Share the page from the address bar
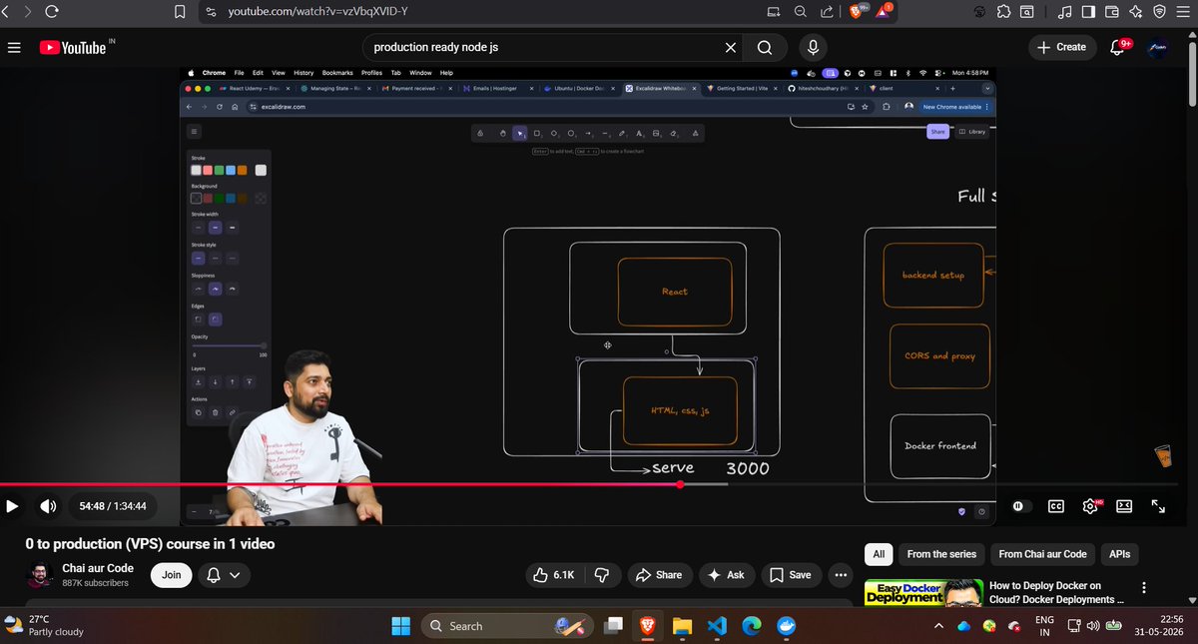The image size is (1198, 644). point(827,11)
